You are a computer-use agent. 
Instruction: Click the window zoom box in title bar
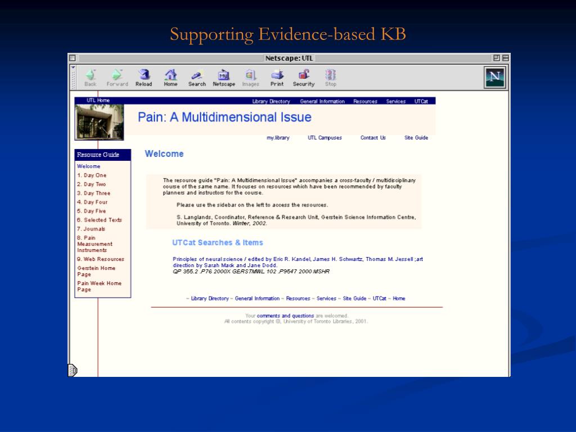(x=497, y=58)
